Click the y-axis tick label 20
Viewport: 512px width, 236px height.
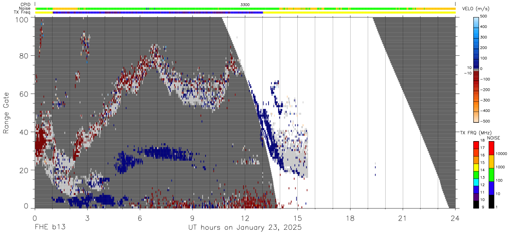(x=24, y=170)
